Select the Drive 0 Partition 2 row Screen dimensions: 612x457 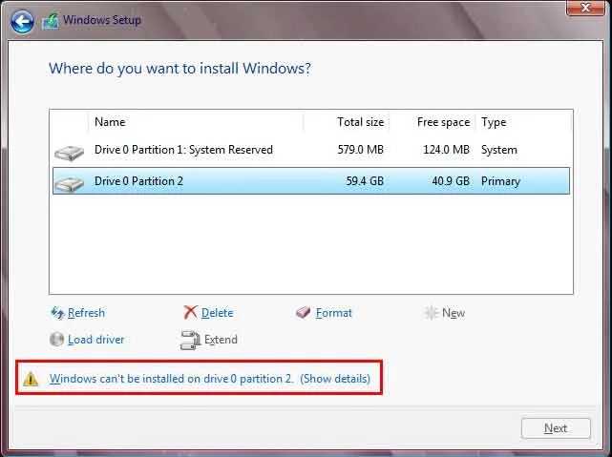[311, 181]
